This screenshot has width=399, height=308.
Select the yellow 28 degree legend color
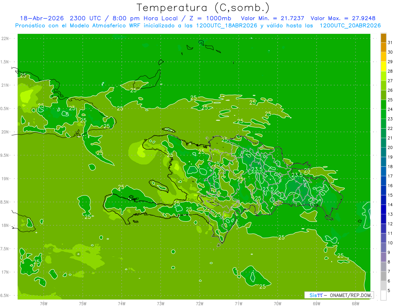(383, 66)
